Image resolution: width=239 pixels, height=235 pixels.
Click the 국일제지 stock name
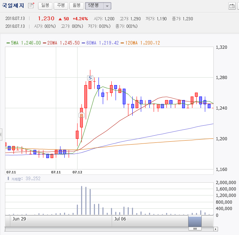(x=13, y=5)
